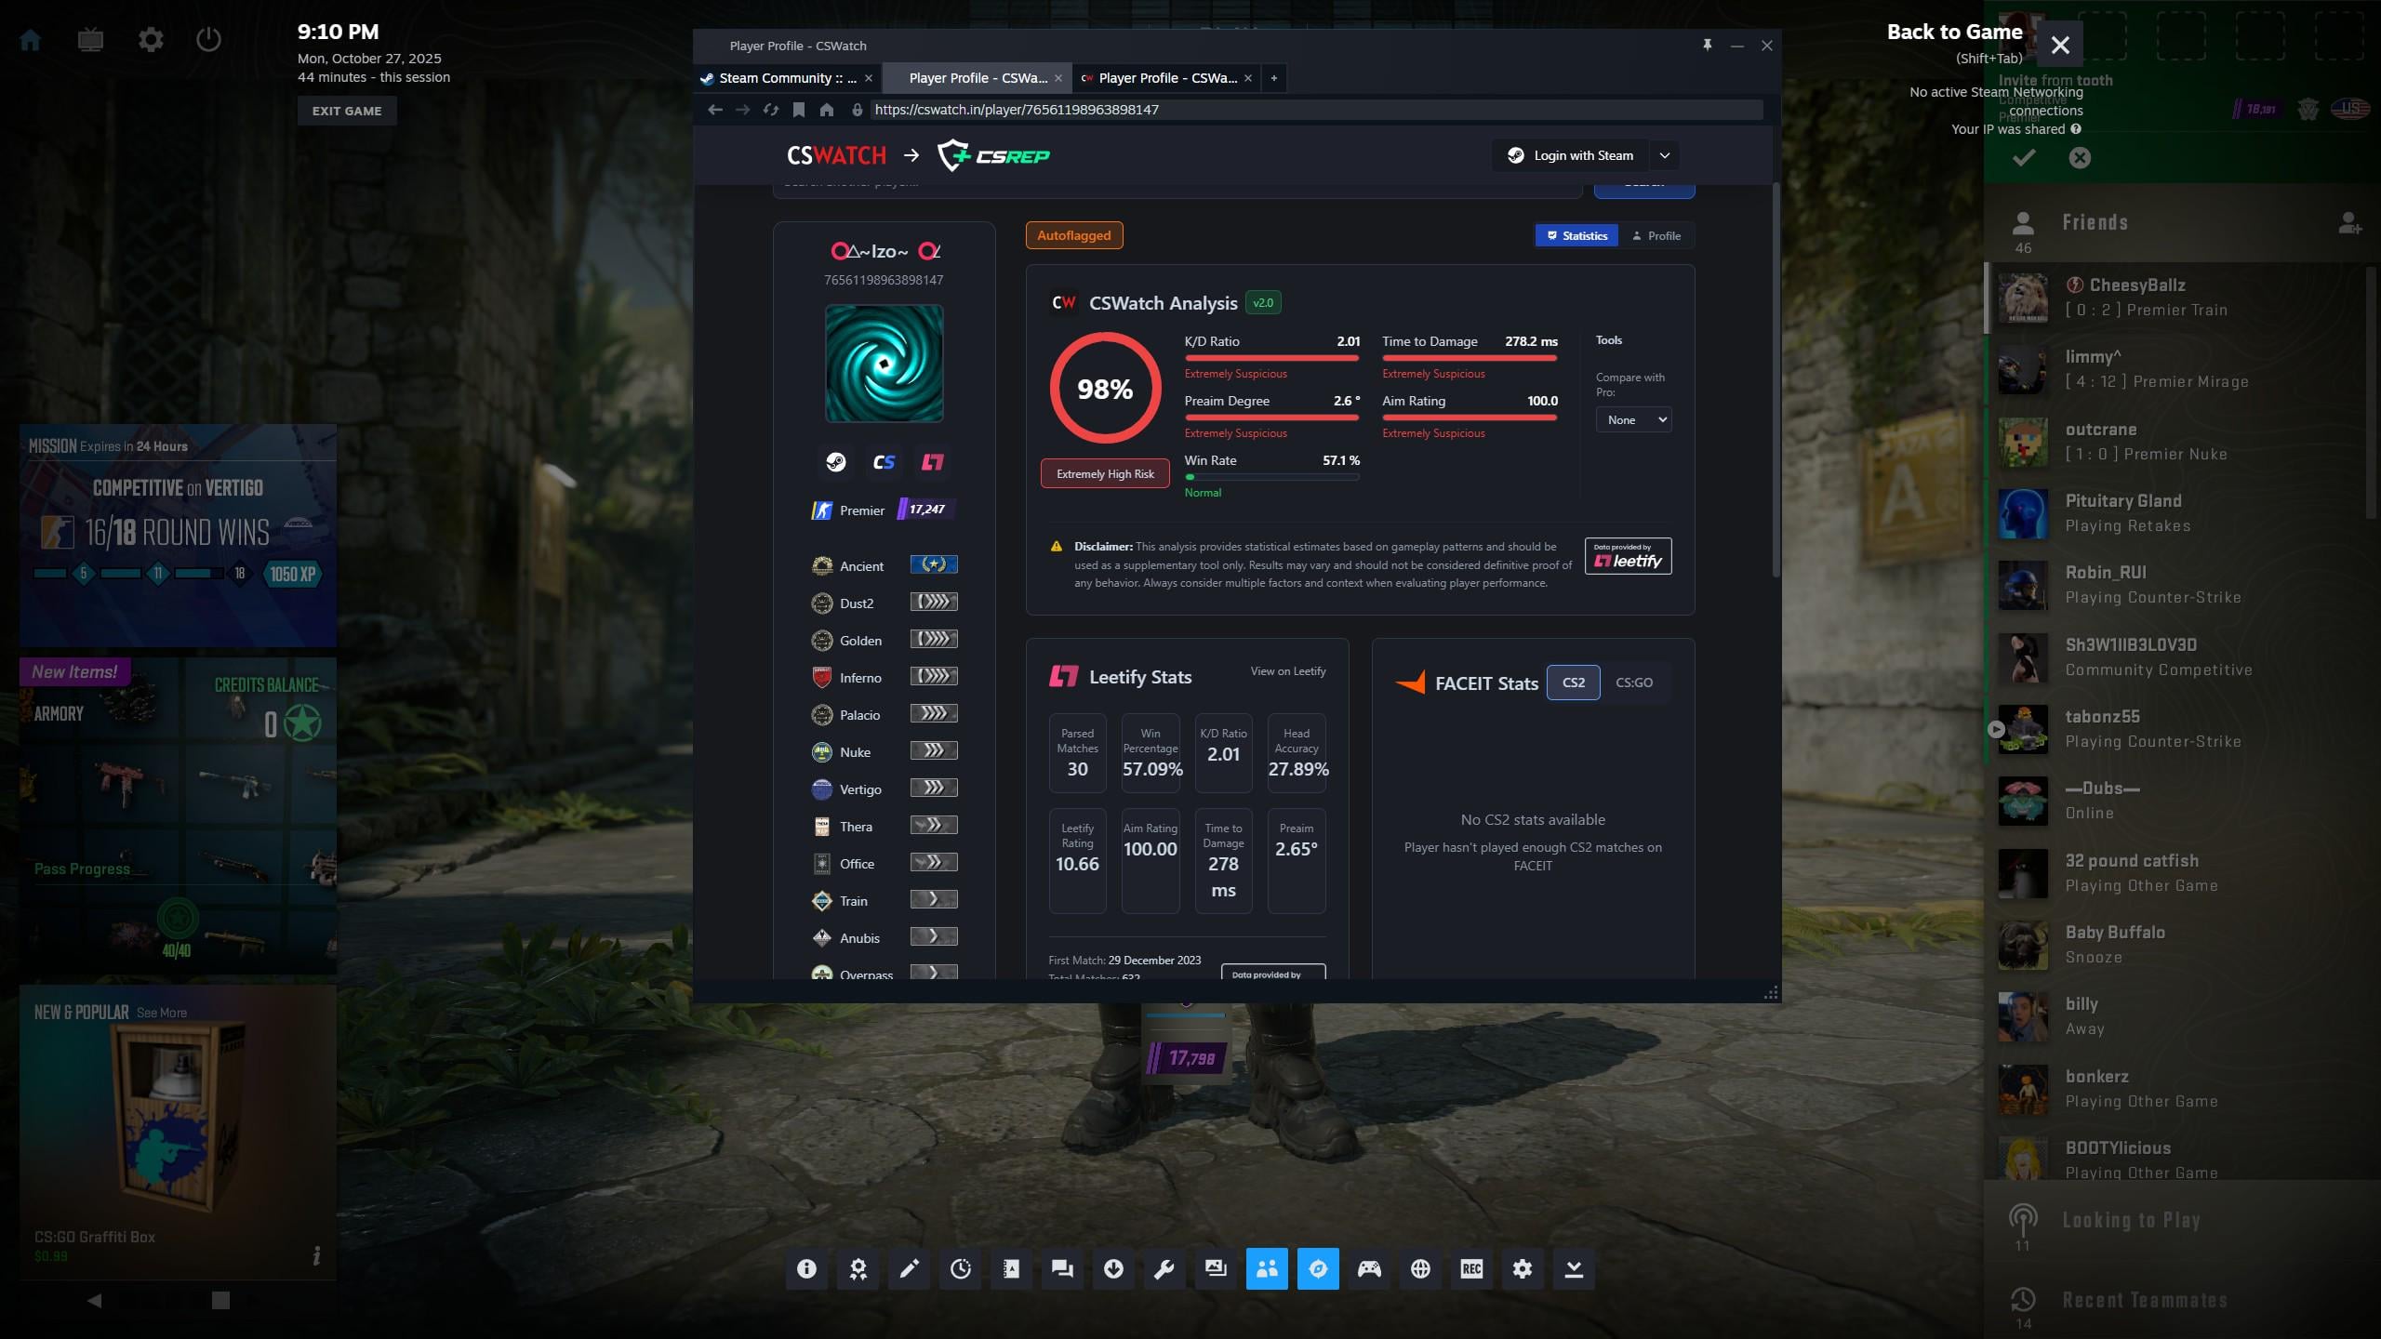Toggle the friends list overlay icon
2381x1339 pixels.
1267,1269
